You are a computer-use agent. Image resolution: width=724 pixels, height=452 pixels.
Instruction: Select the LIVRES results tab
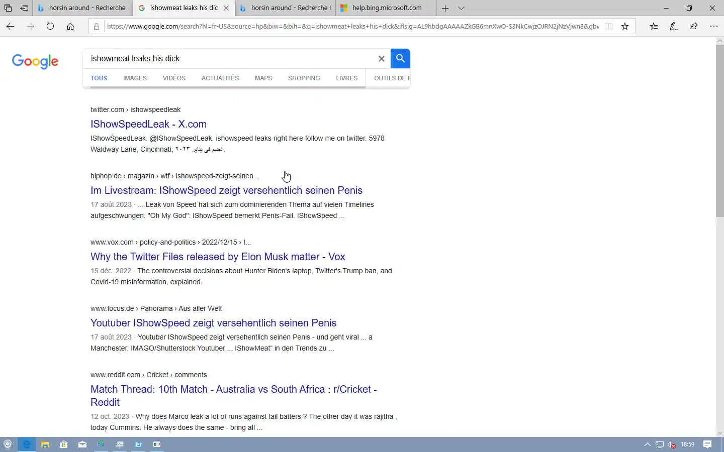(347, 78)
